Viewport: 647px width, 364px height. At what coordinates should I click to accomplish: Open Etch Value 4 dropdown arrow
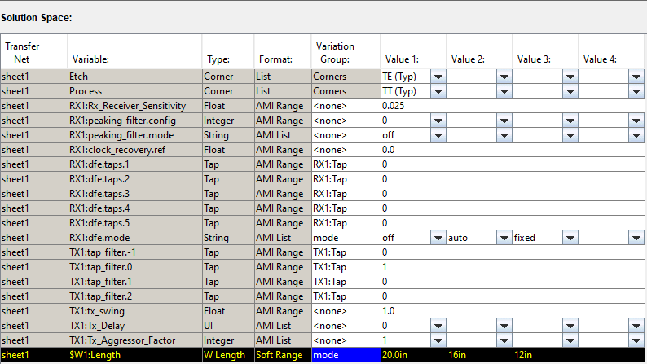tap(636, 76)
